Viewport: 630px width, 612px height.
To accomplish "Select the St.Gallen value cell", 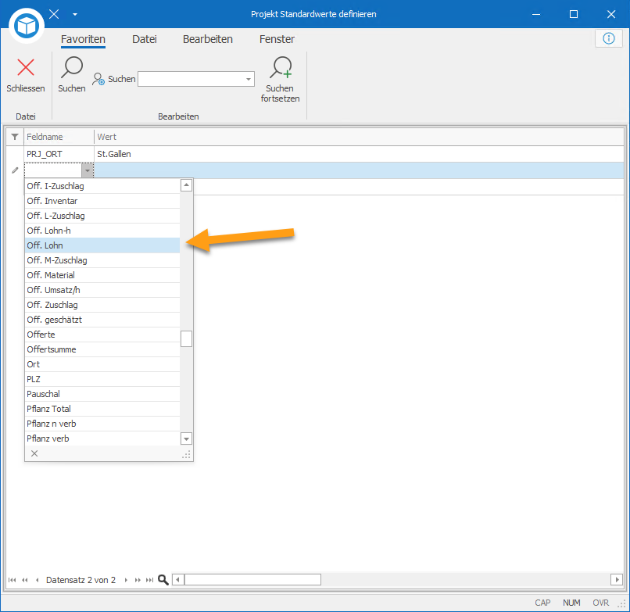I will pos(359,154).
